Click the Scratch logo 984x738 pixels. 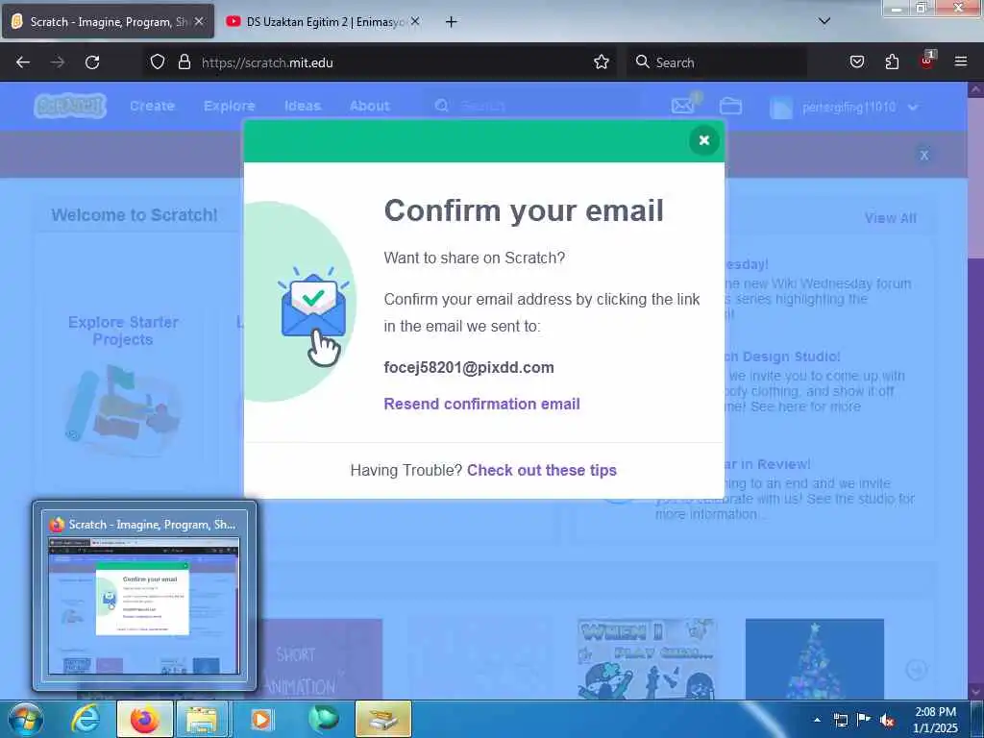[x=70, y=106]
